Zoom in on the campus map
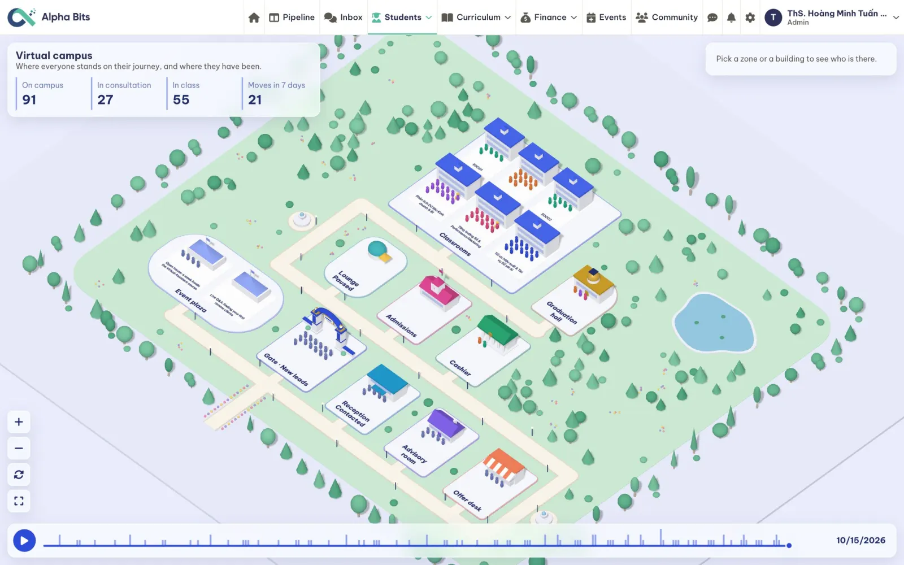 19,422
